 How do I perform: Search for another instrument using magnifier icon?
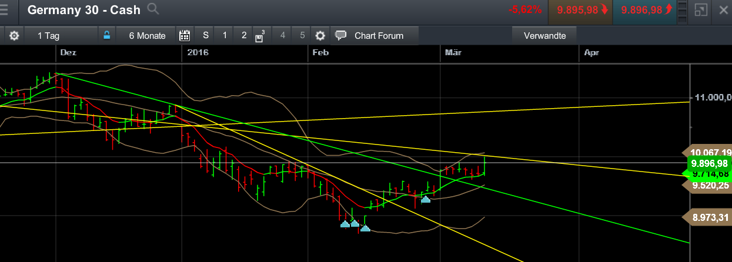(153, 9)
